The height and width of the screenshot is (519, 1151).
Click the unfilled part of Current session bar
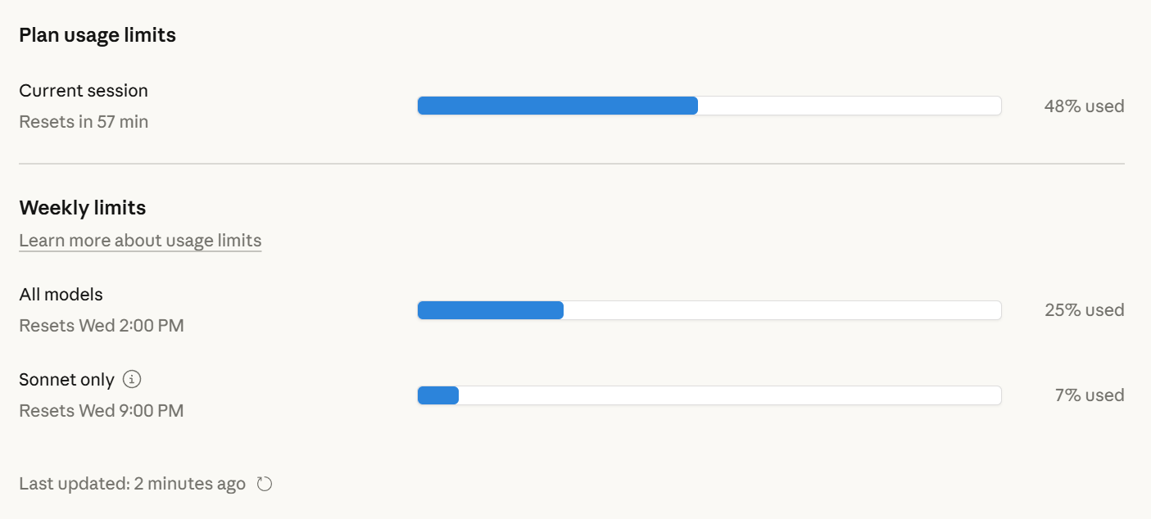tap(850, 106)
